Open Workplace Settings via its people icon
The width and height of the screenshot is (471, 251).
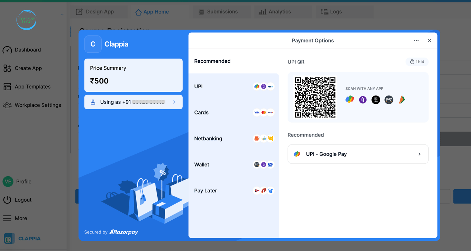7,105
